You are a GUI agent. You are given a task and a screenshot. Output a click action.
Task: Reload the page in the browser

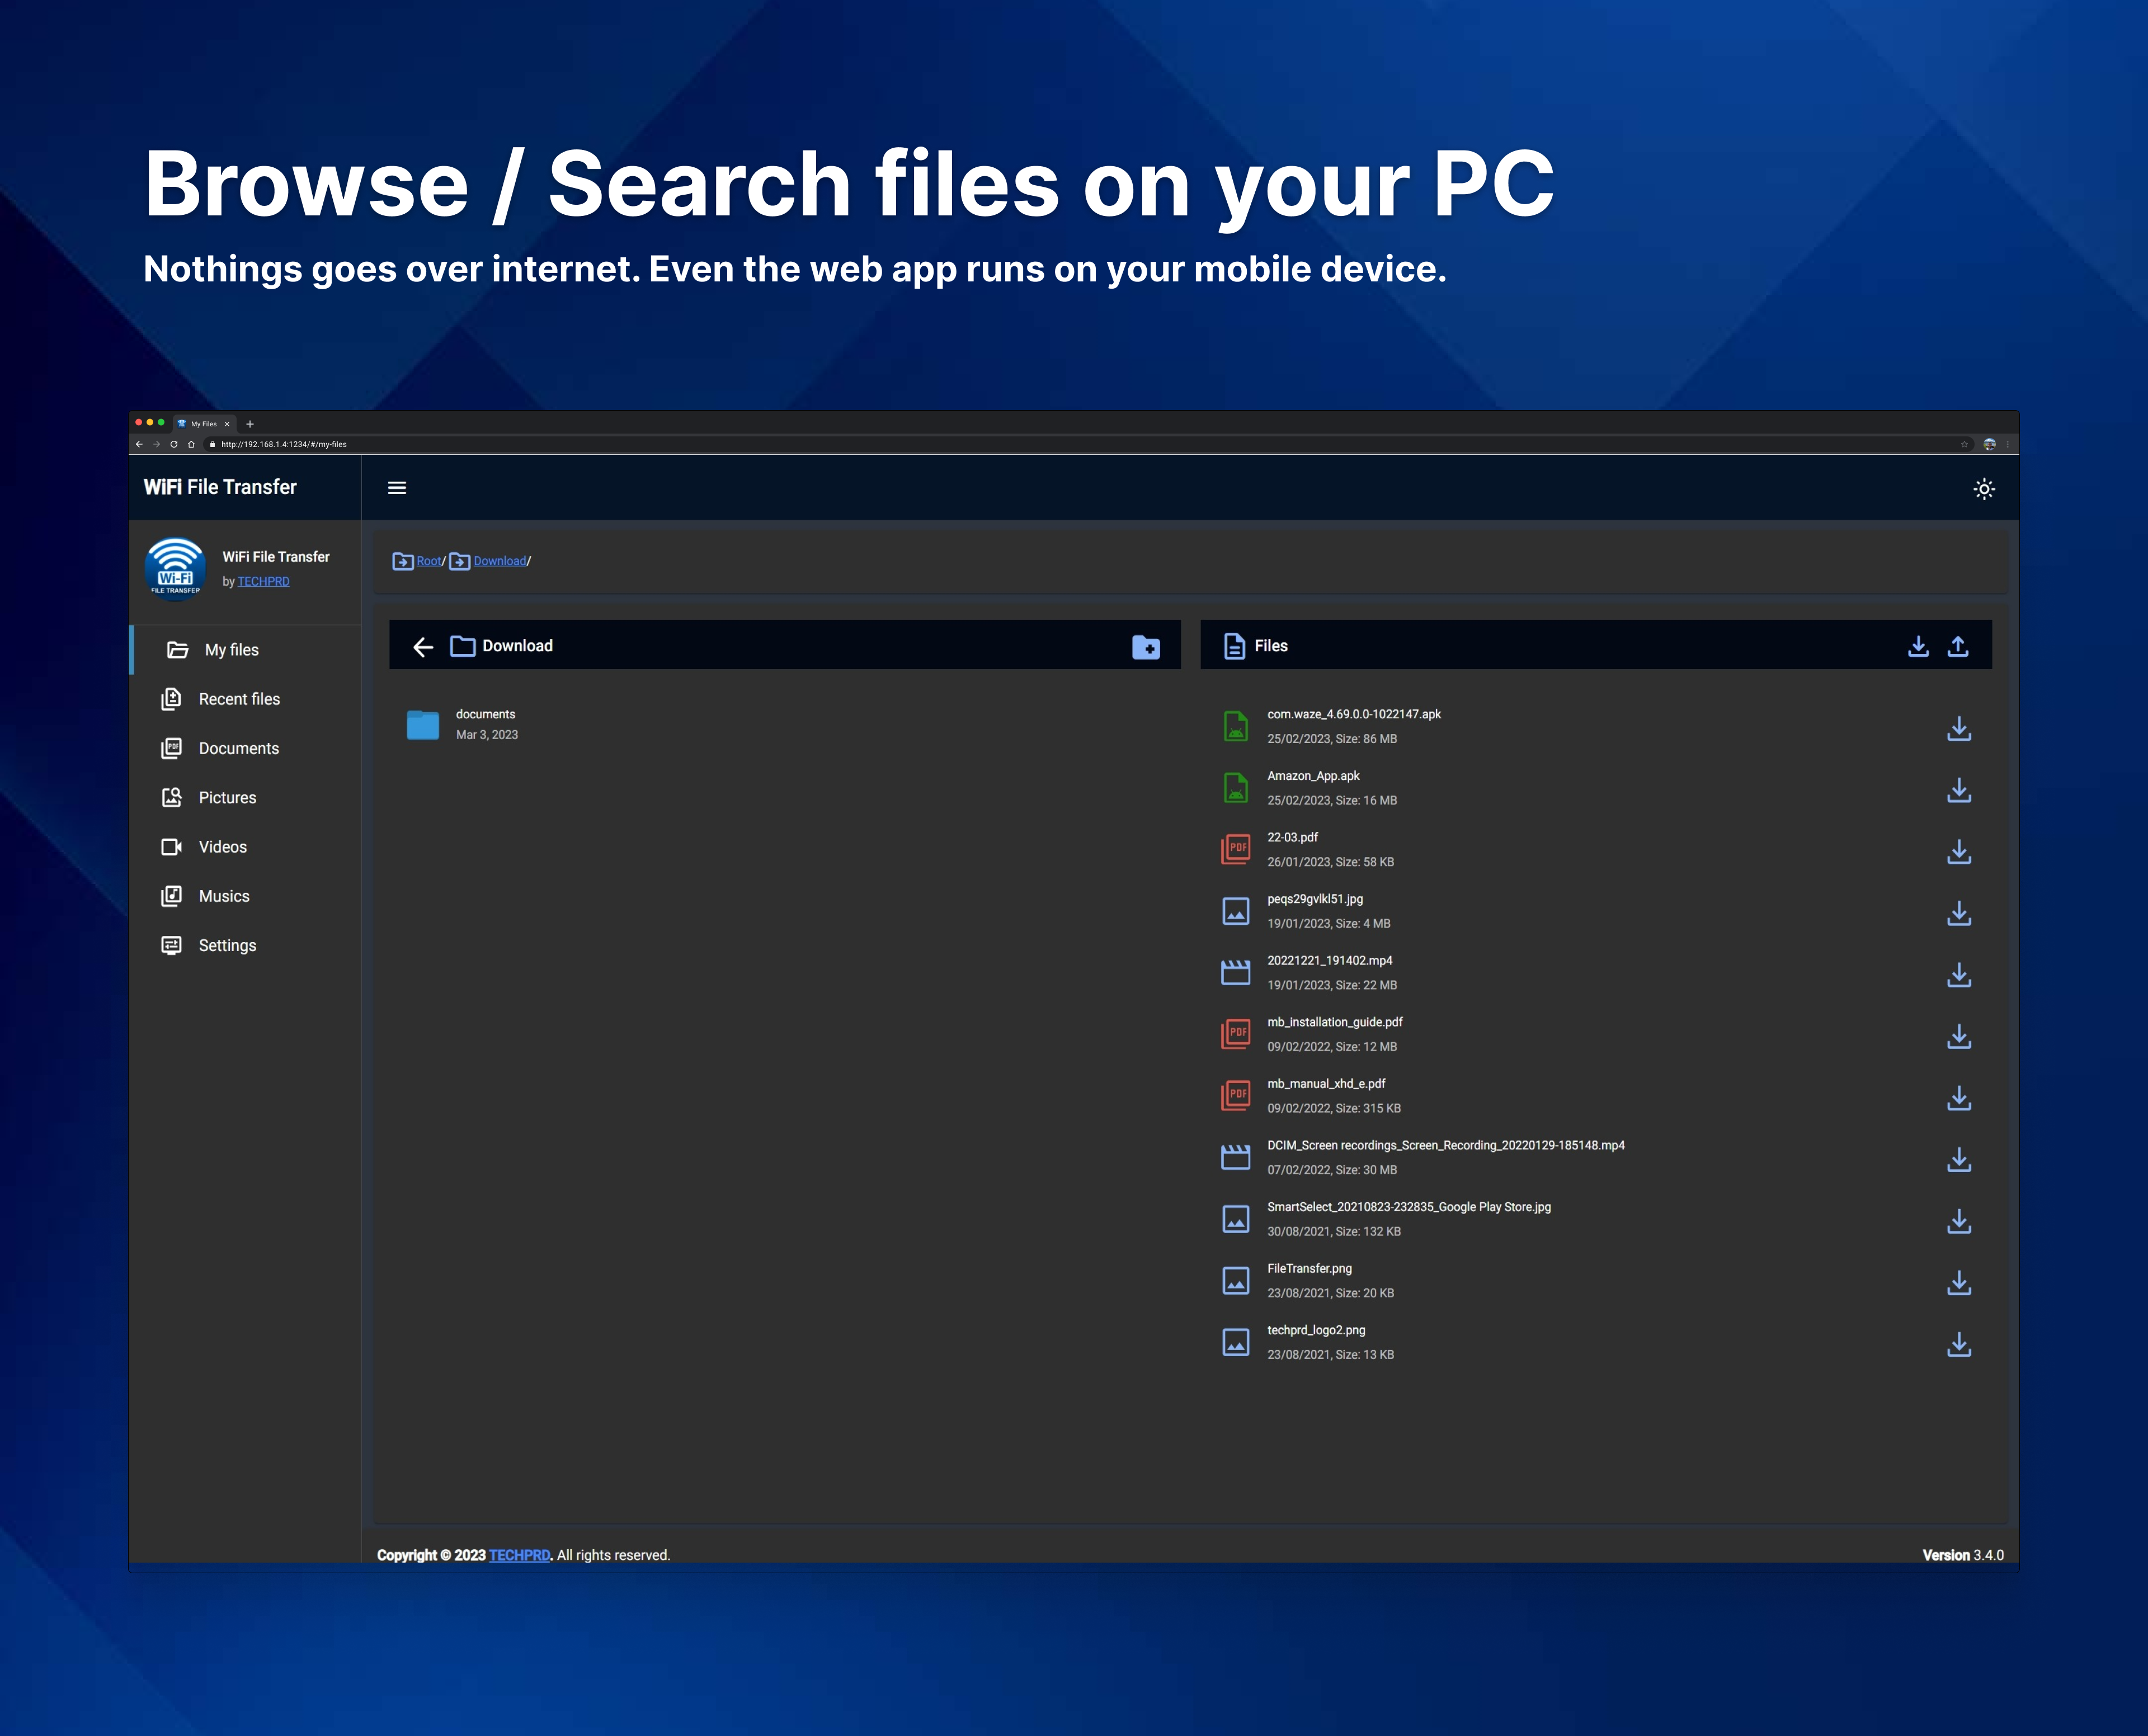click(x=174, y=444)
